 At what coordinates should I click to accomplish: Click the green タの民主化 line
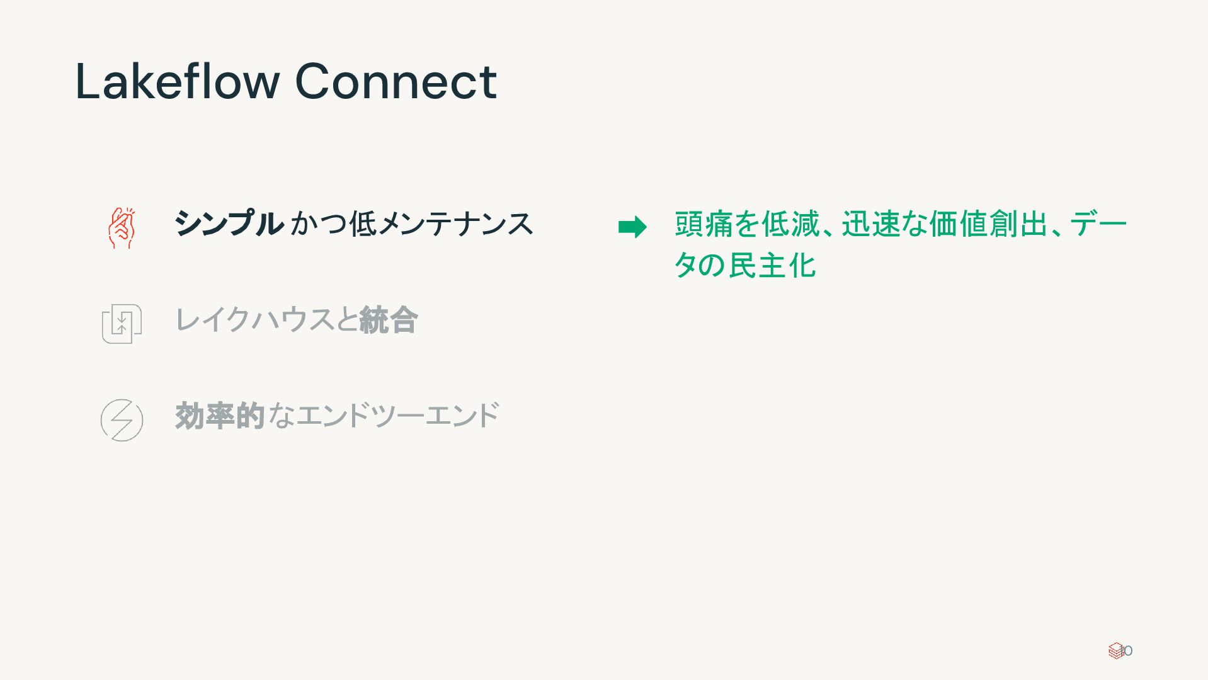point(745,265)
